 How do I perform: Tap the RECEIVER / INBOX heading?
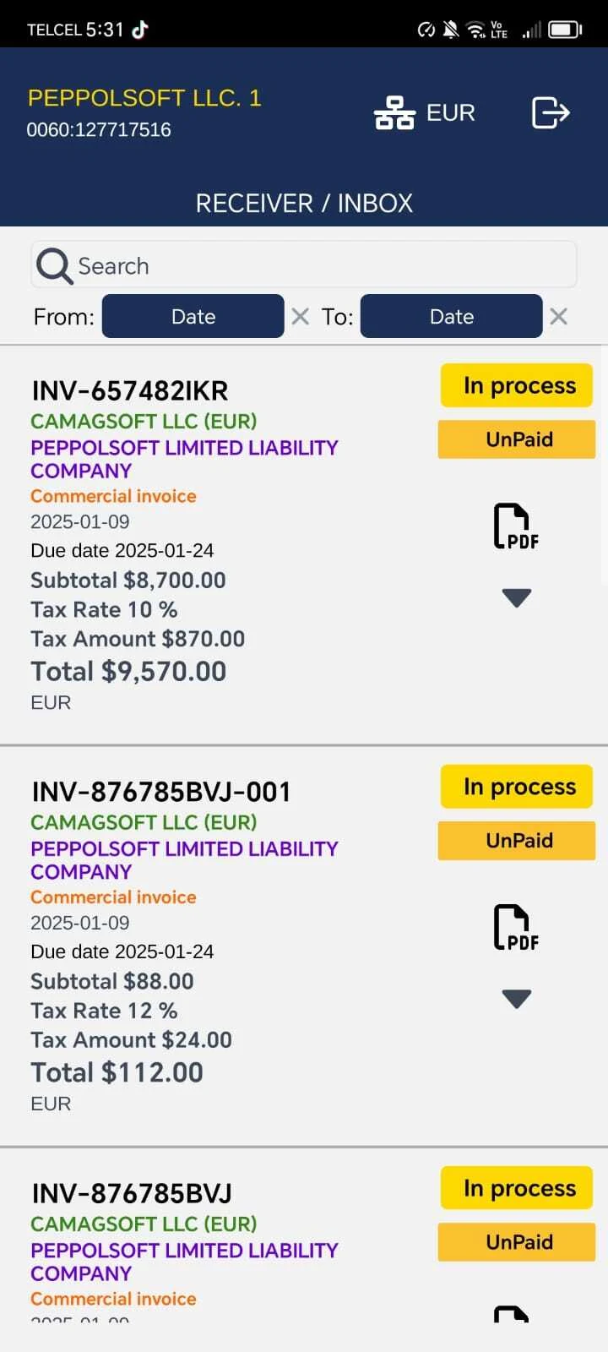coord(304,204)
